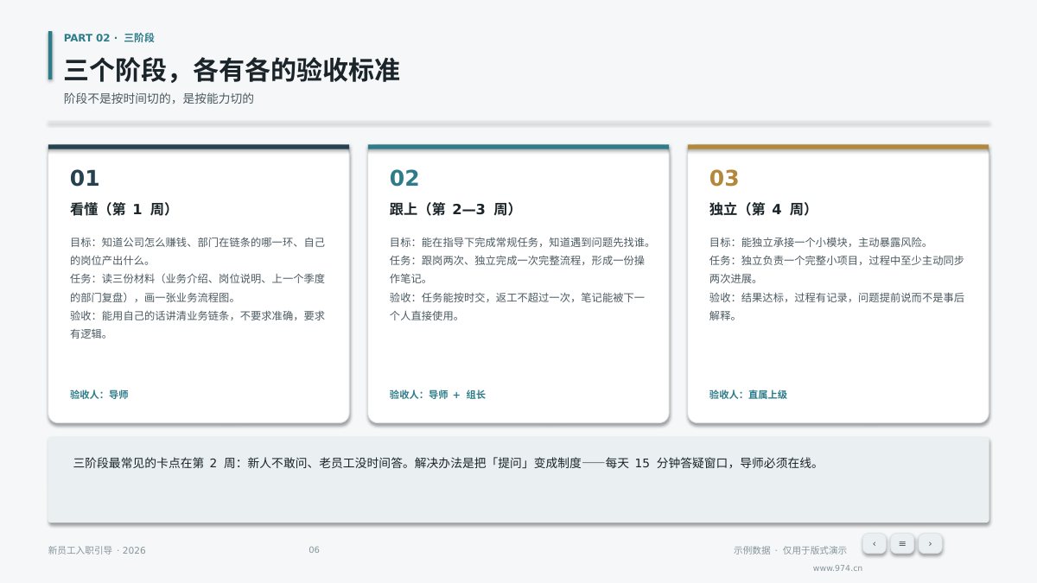1037x583 pixels.
Task: Click the '02' stage number
Action: point(404,178)
